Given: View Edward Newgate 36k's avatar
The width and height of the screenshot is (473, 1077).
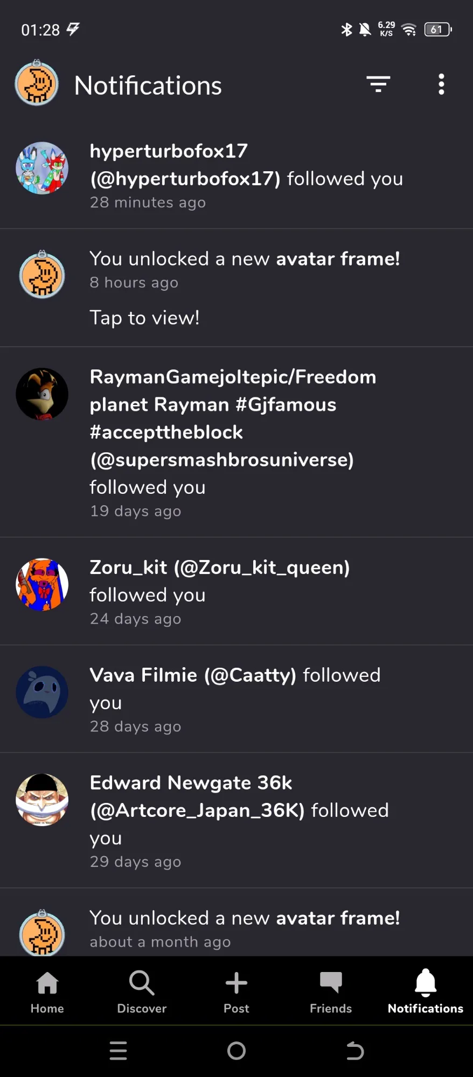Looking at the screenshot, I should pyautogui.click(x=42, y=800).
